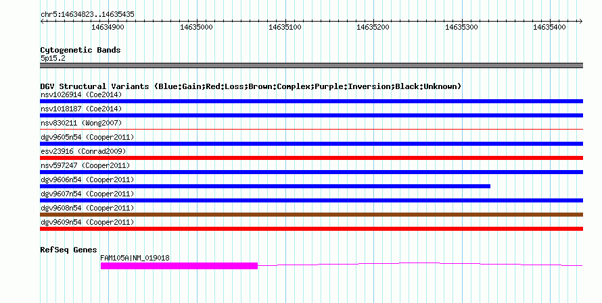The height and width of the screenshot is (303, 602).
Task: Click the red esv23916 (Conrad2009) loss bar
Action: point(311,158)
